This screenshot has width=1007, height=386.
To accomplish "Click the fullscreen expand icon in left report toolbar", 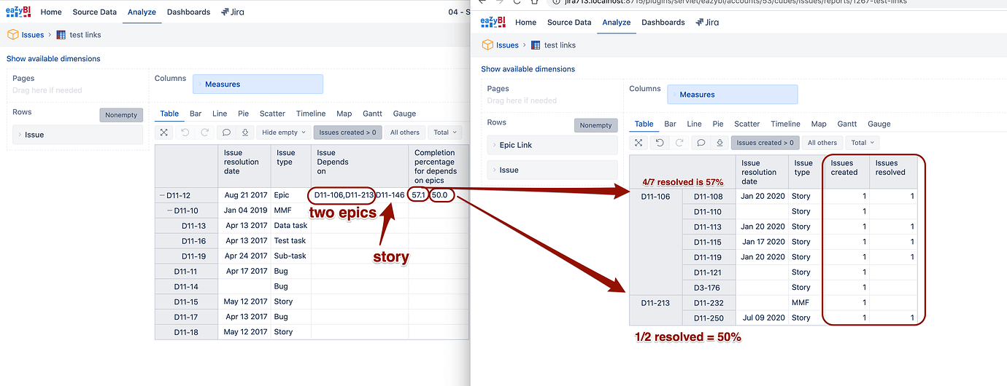I will pyautogui.click(x=164, y=133).
